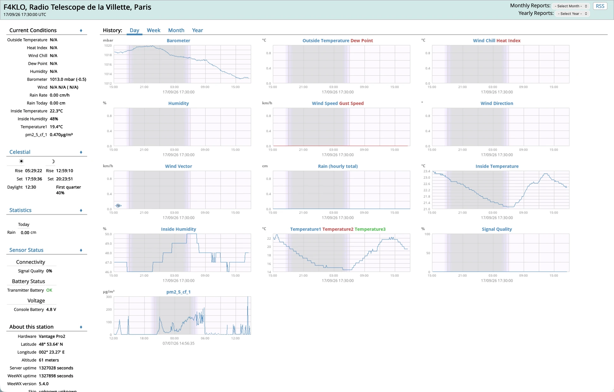Select the First quarter moon phase text
The width and height of the screenshot is (614, 392).
coord(69,187)
